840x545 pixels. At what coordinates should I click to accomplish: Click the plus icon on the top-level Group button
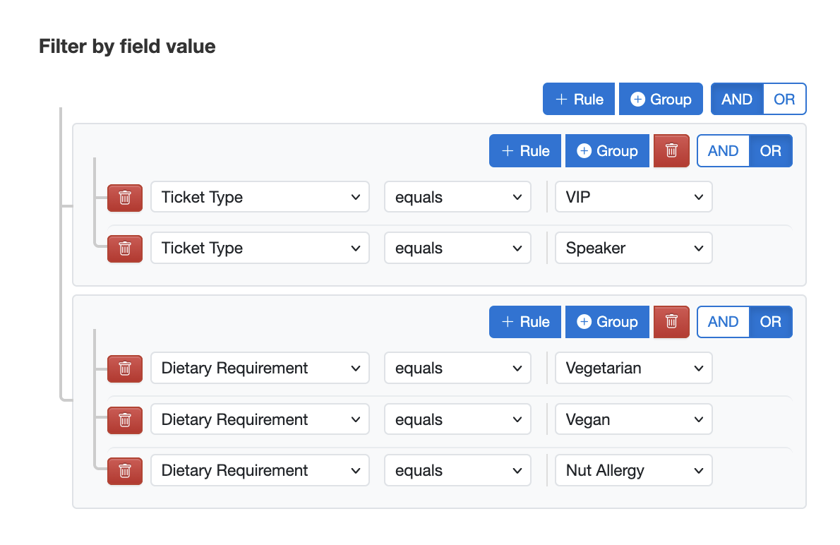(639, 99)
